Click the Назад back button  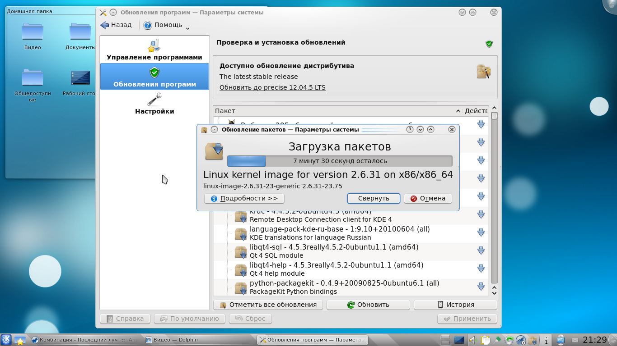[x=116, y=25]
